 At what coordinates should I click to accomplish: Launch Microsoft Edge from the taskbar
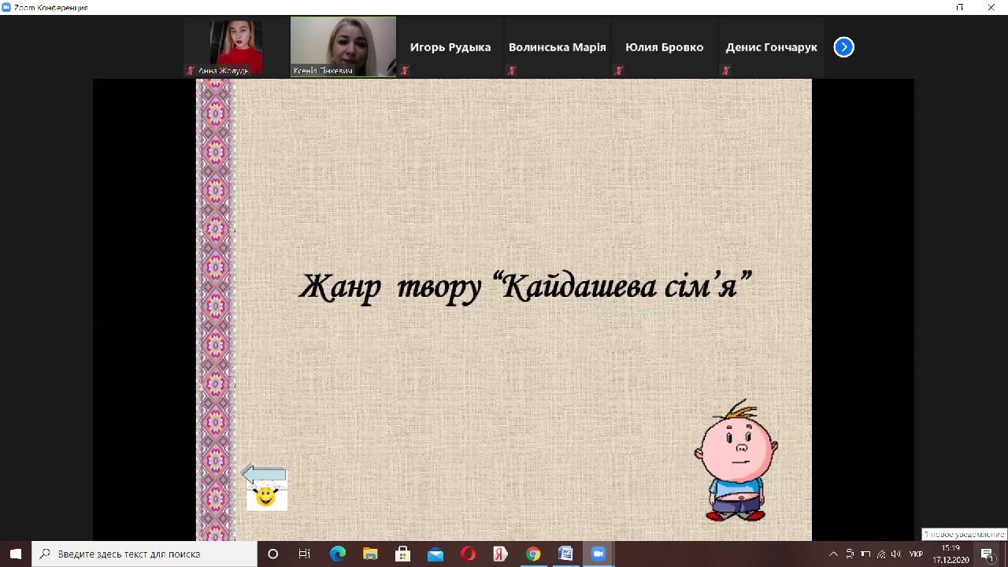pyautogui.click(x=338, y=554)
